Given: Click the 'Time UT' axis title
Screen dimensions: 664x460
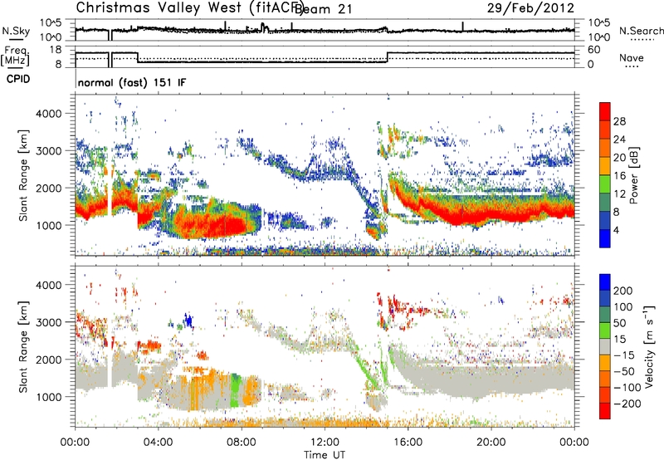Looking at the screenshot, I should 325,455.
